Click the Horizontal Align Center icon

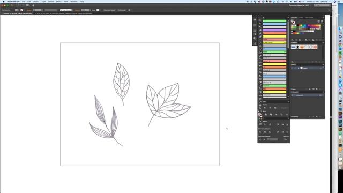265,124
